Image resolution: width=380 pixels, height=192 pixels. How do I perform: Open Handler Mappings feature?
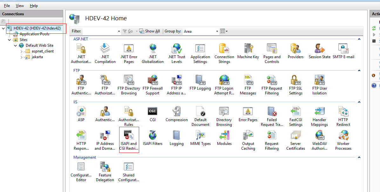click(319, 116)
